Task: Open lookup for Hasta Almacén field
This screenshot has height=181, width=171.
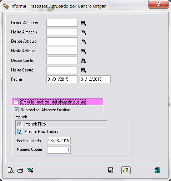Action: [x=84, y=32]
